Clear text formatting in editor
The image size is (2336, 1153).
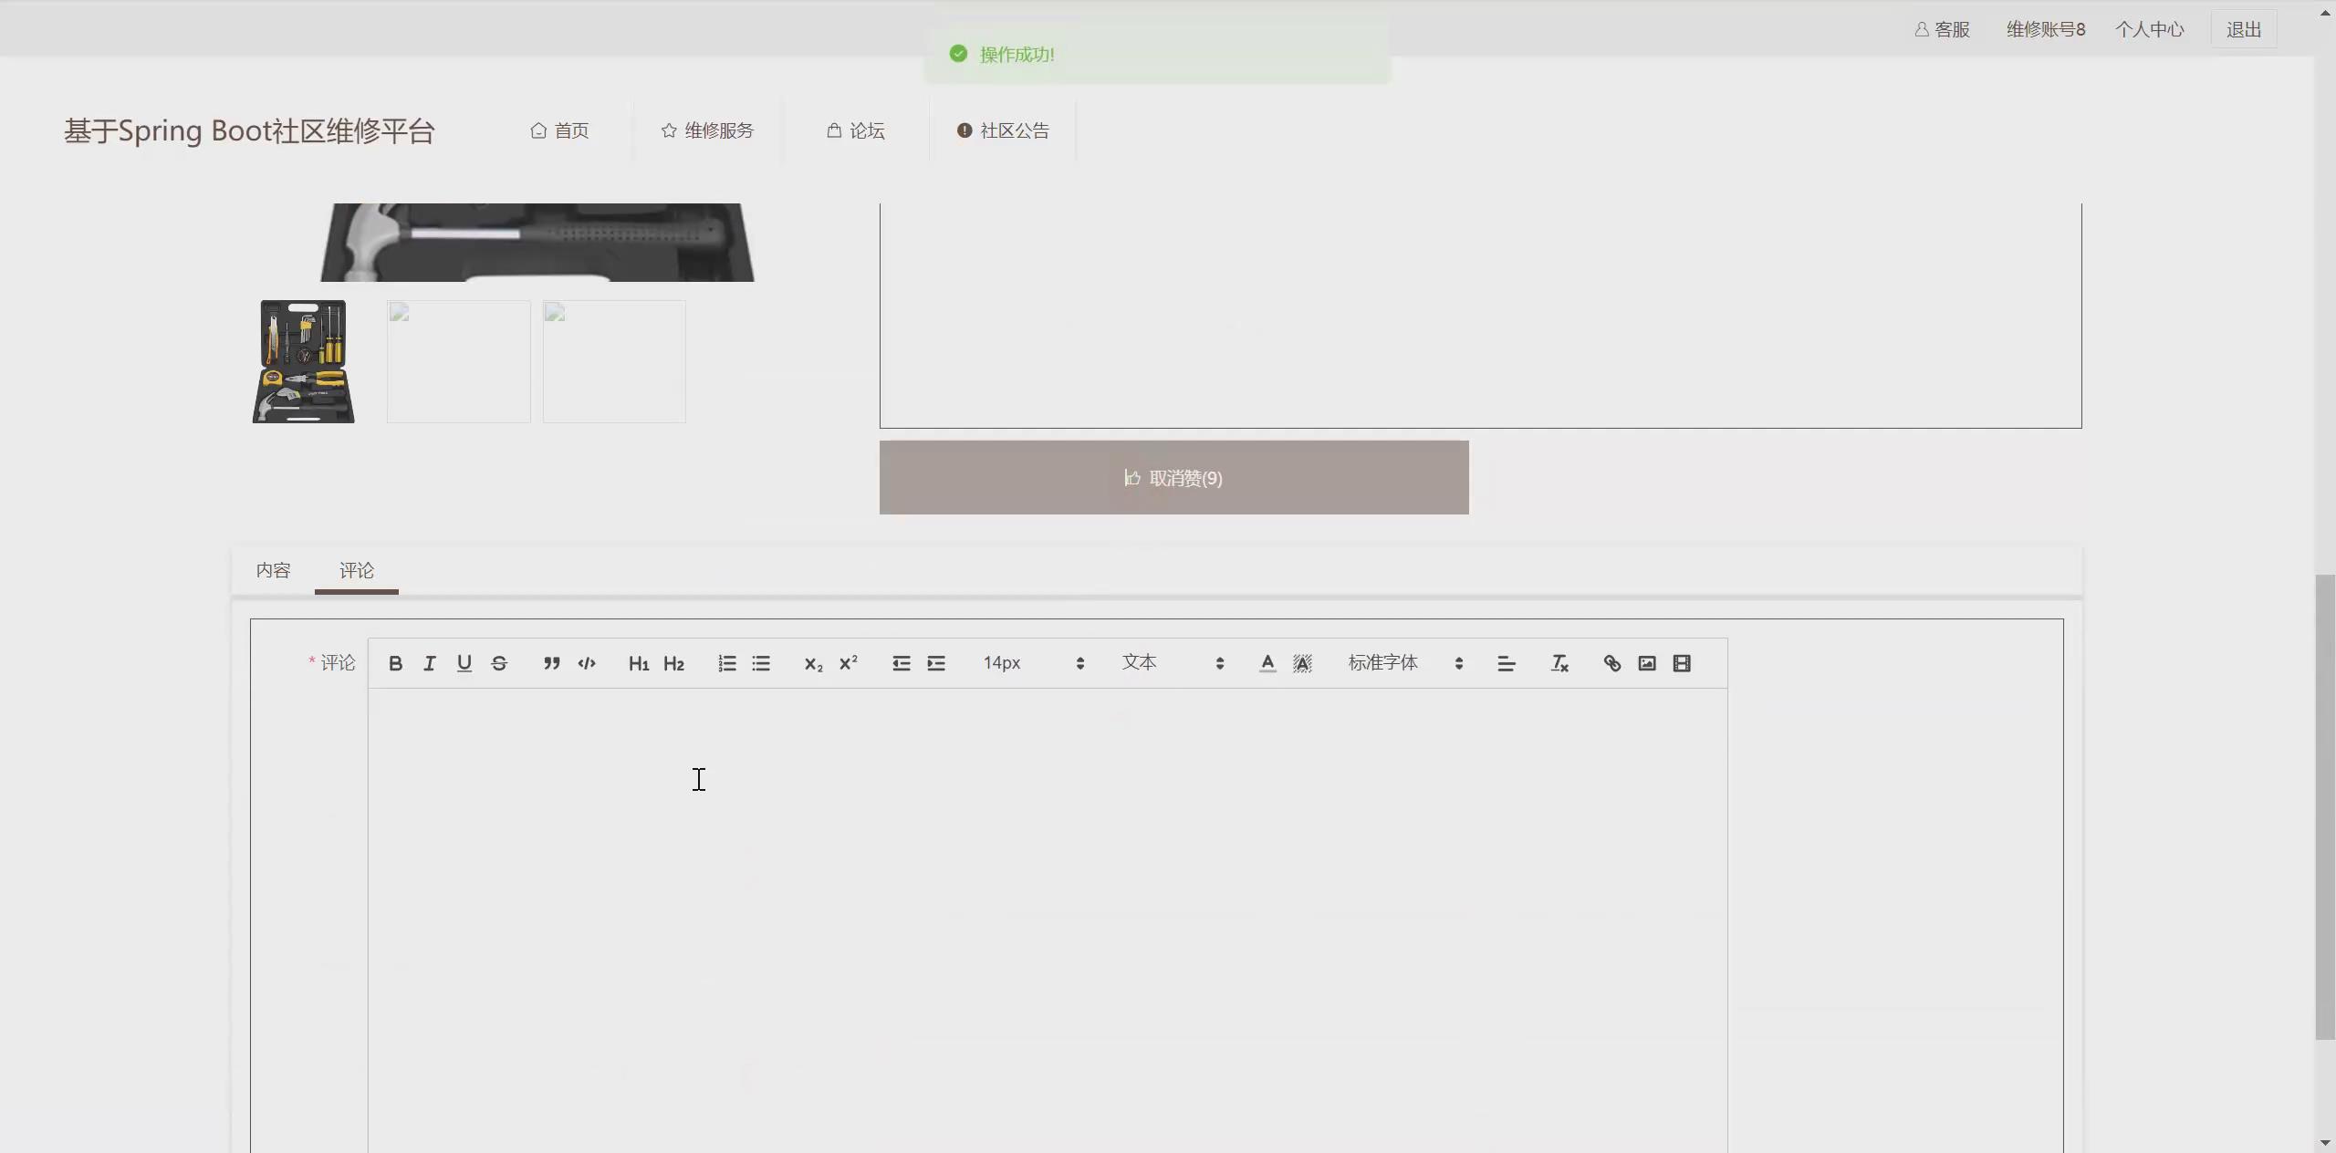[x=1559, y=663]
